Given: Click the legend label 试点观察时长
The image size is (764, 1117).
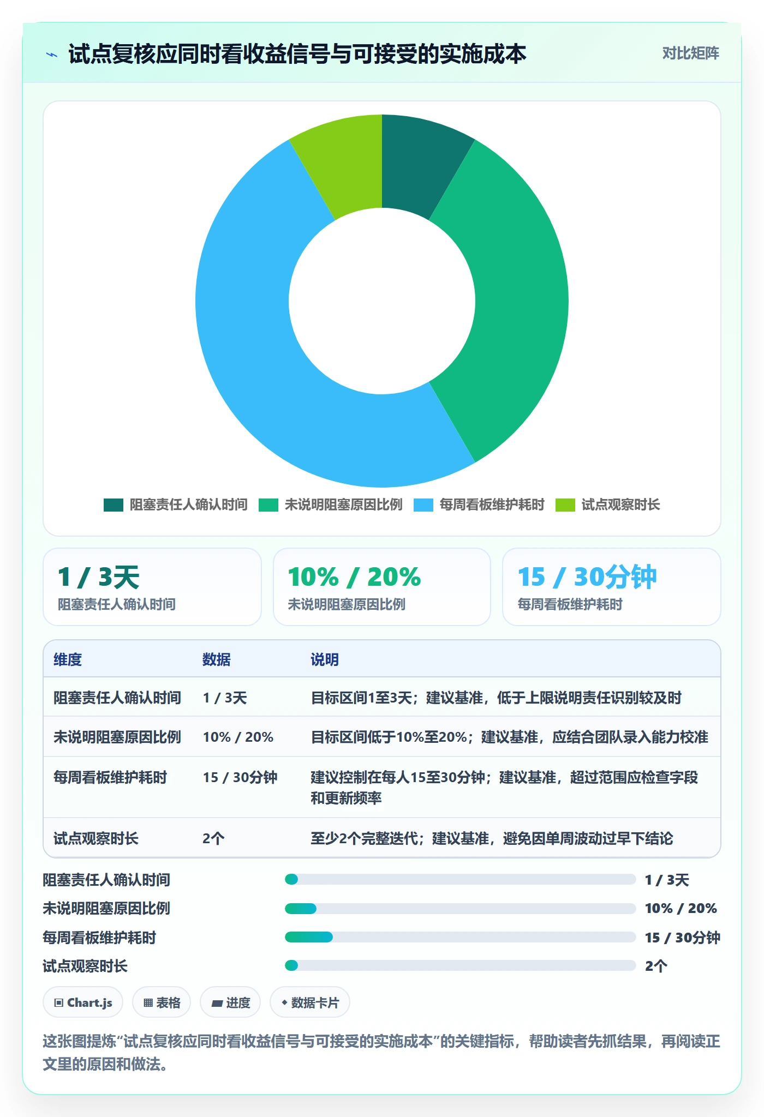Looking at the screenshot, I should pos(621,505).
